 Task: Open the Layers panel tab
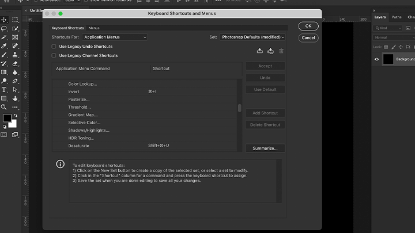pyautogui.click(x=380, y=17)
